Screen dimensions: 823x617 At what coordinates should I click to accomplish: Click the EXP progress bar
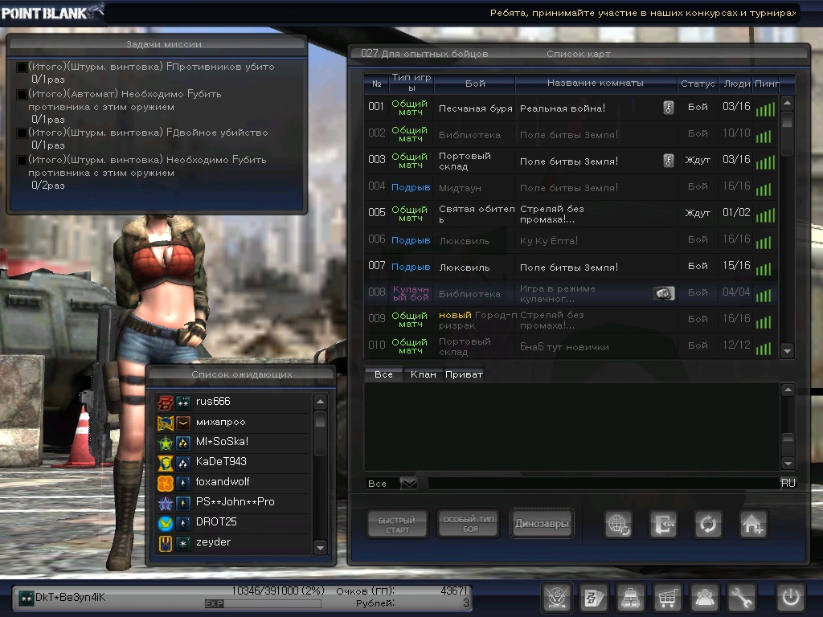[263, 604]
